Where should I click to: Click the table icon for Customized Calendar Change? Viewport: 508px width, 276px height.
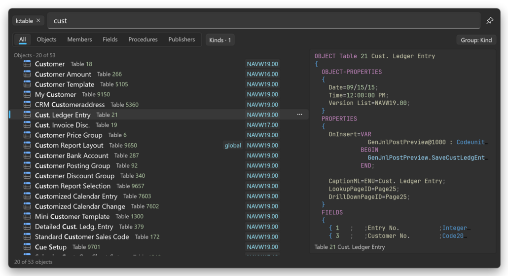coord(27,206)
